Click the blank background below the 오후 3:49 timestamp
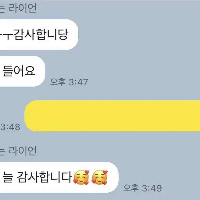This screenshot has width=200, height=200. pyautogui.click(x=142, y=196)
